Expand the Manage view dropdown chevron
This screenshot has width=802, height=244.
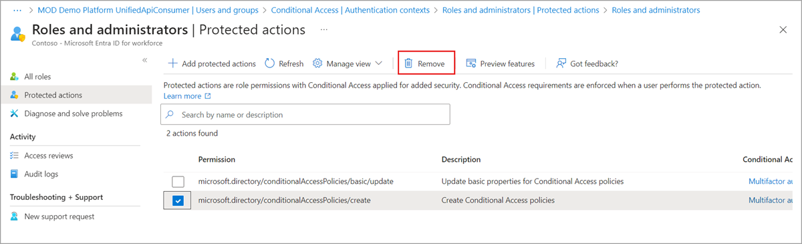pos(379,64)
